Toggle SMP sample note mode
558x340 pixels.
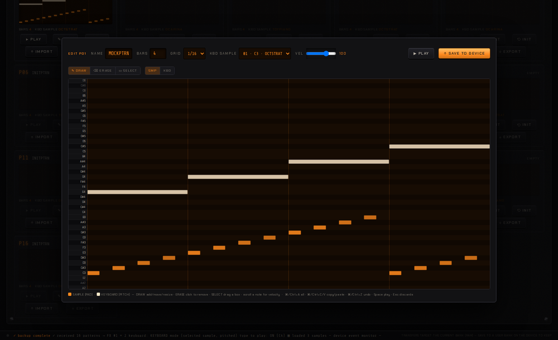click(152, 70)
